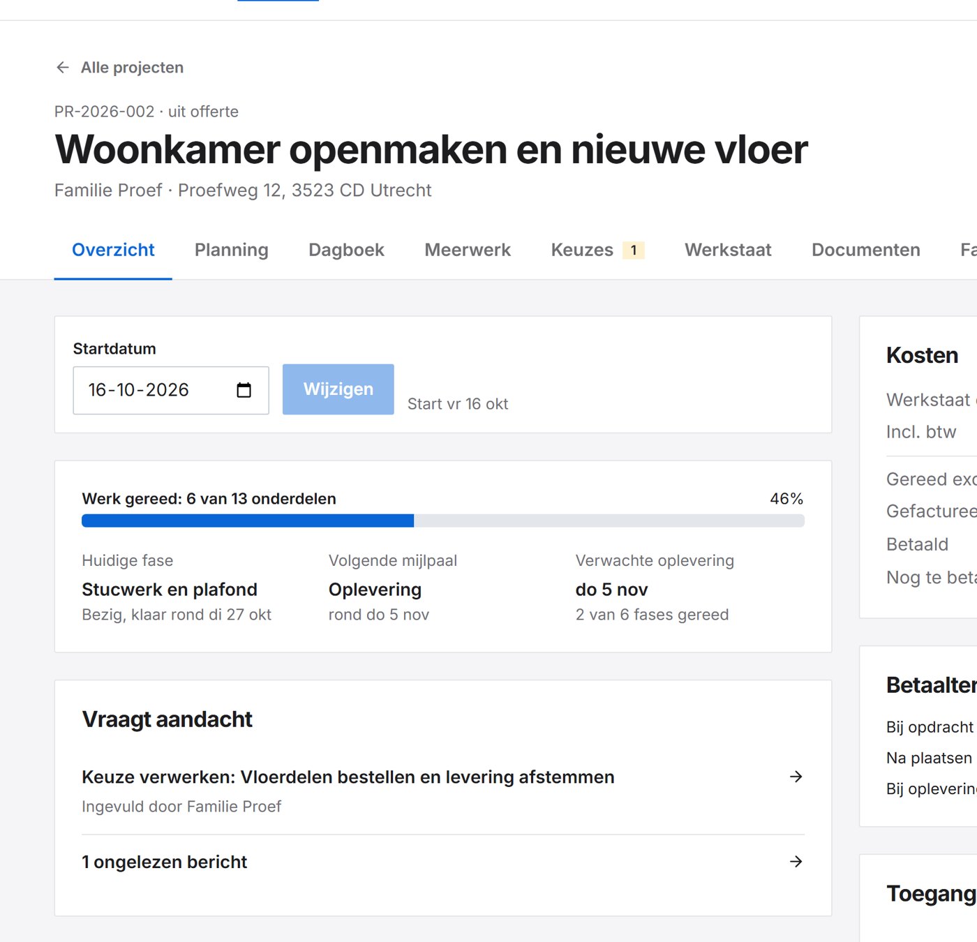977x942 pixels.
Task: Click the Wijzigen button
Action: pos(338,389)
